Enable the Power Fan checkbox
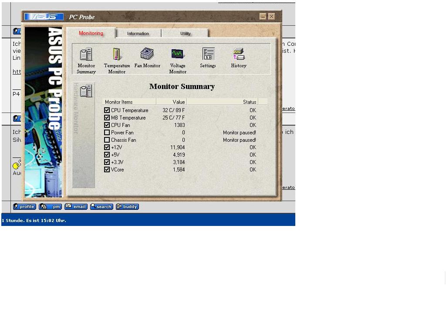The image size is (446, 335). (107, 133)
